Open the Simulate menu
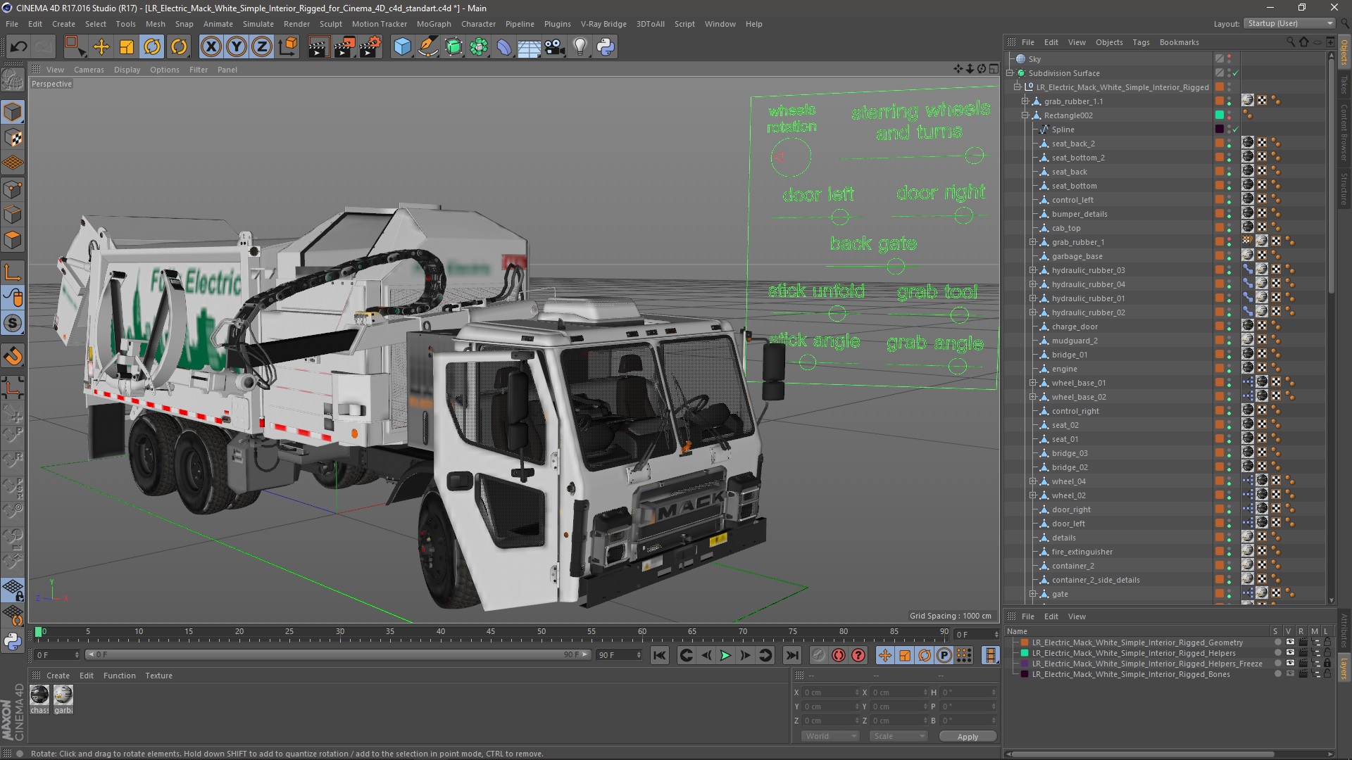The width and height of the screenshot is (1352, 760). [x=258, y=24]
